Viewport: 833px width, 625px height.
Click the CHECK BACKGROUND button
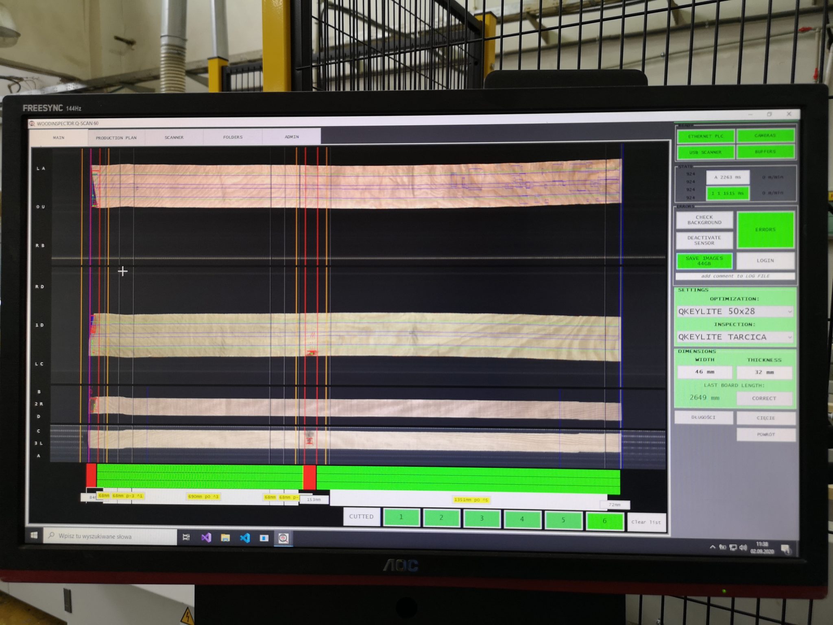click(704, 220)
